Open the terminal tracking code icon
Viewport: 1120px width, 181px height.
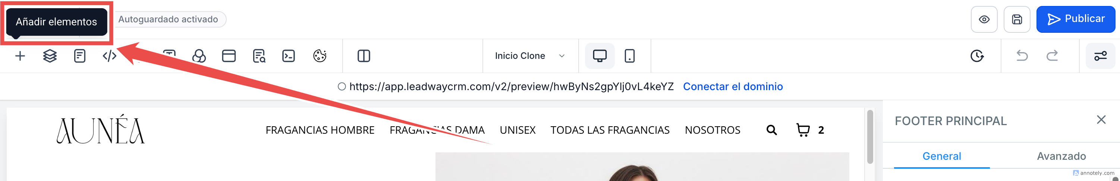coord(289,56)
